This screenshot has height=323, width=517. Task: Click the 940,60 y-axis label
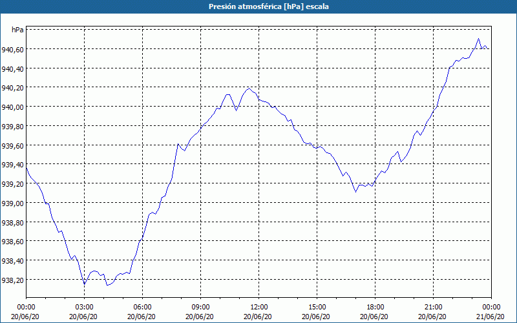tap(13, 49)
